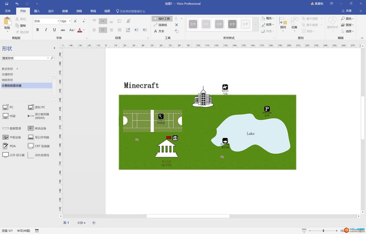Switch to the Data (数据) tab
Viewport: 366px width, 234px height.
coord(65,11)
